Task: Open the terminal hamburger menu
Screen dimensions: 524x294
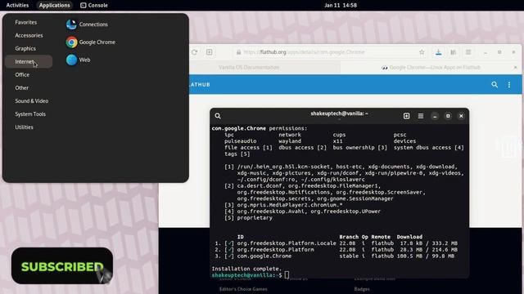Action: click(x=420, y=116)
